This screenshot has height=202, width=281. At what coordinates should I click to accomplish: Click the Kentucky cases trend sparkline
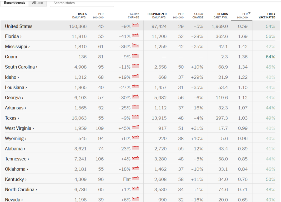pyautogui.click(x=135, y=179)
